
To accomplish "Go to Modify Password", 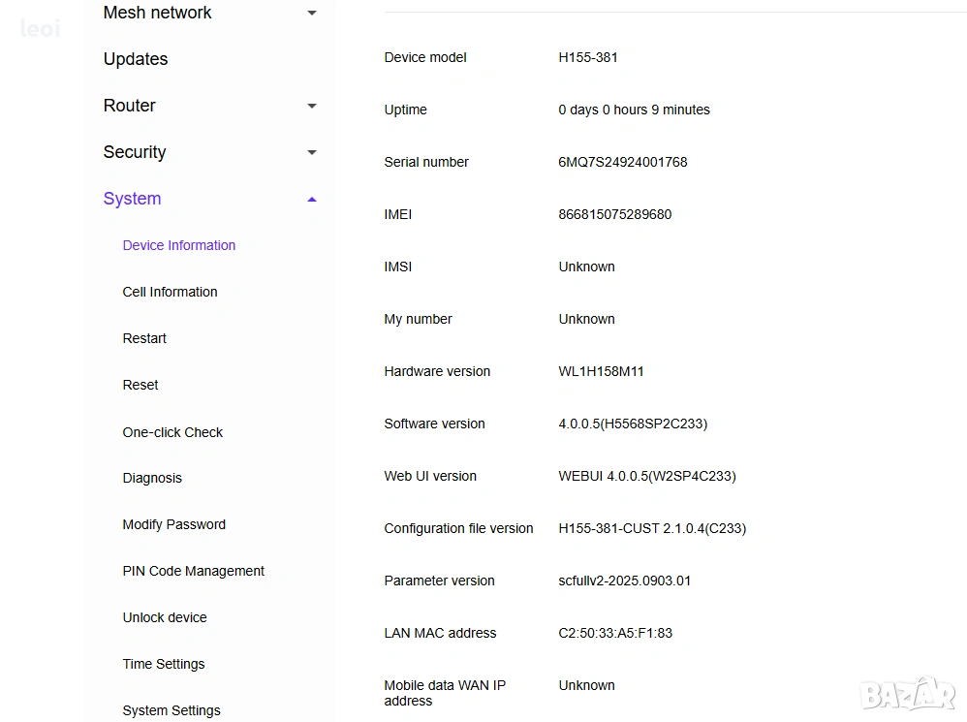I will [174, 524].
